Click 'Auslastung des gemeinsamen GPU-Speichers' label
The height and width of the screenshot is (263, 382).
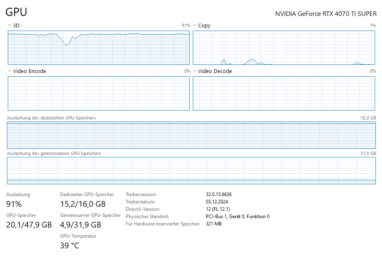pyautogui.click(x=54, y=153)
